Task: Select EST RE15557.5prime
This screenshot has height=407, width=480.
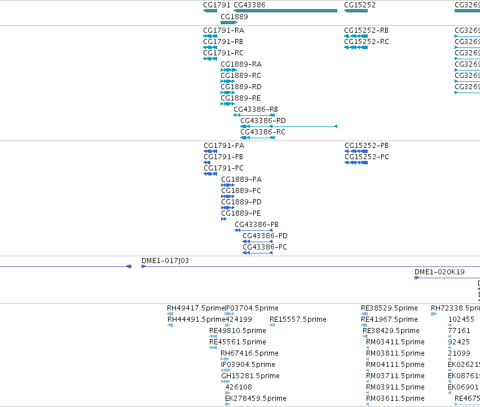Action: coord(298,320)
